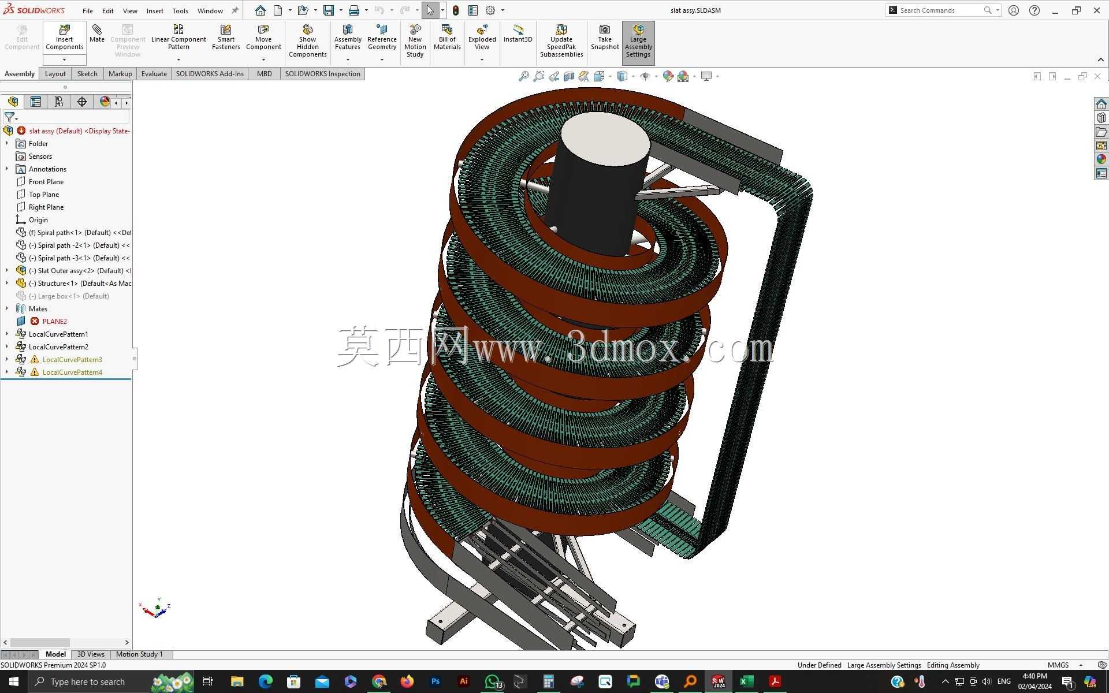Click Smart Fasteners
1109x693 pixels.
(x=226, y=38)
